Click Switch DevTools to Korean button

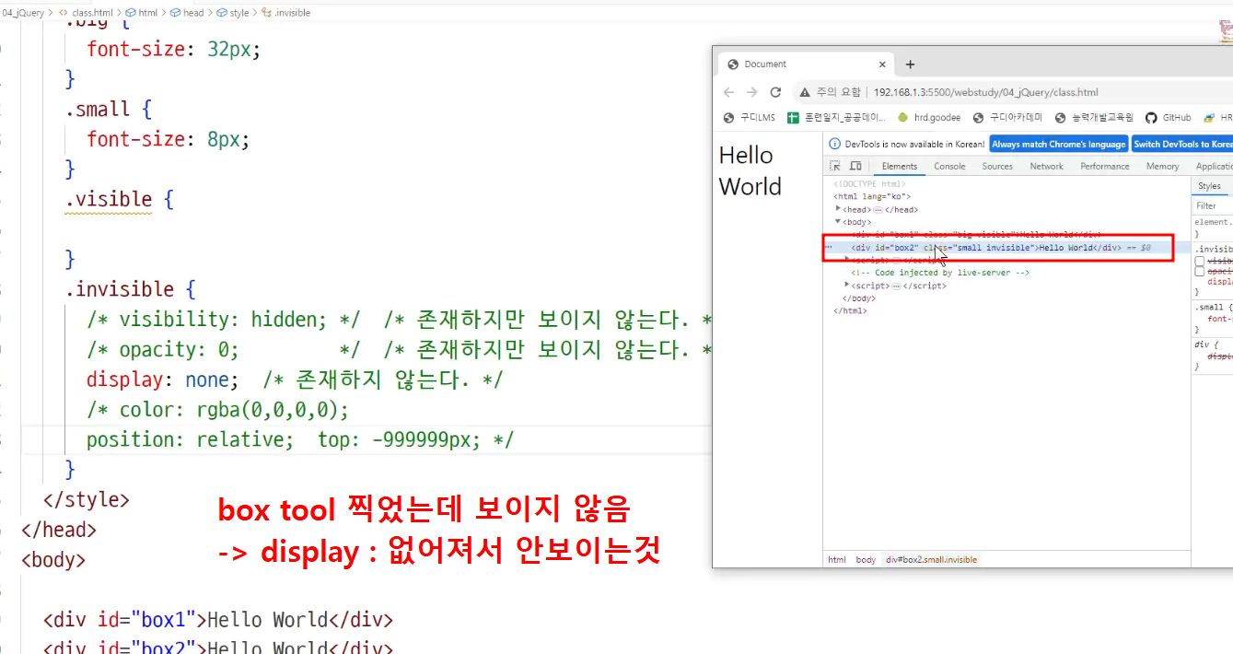point(1182,145)
